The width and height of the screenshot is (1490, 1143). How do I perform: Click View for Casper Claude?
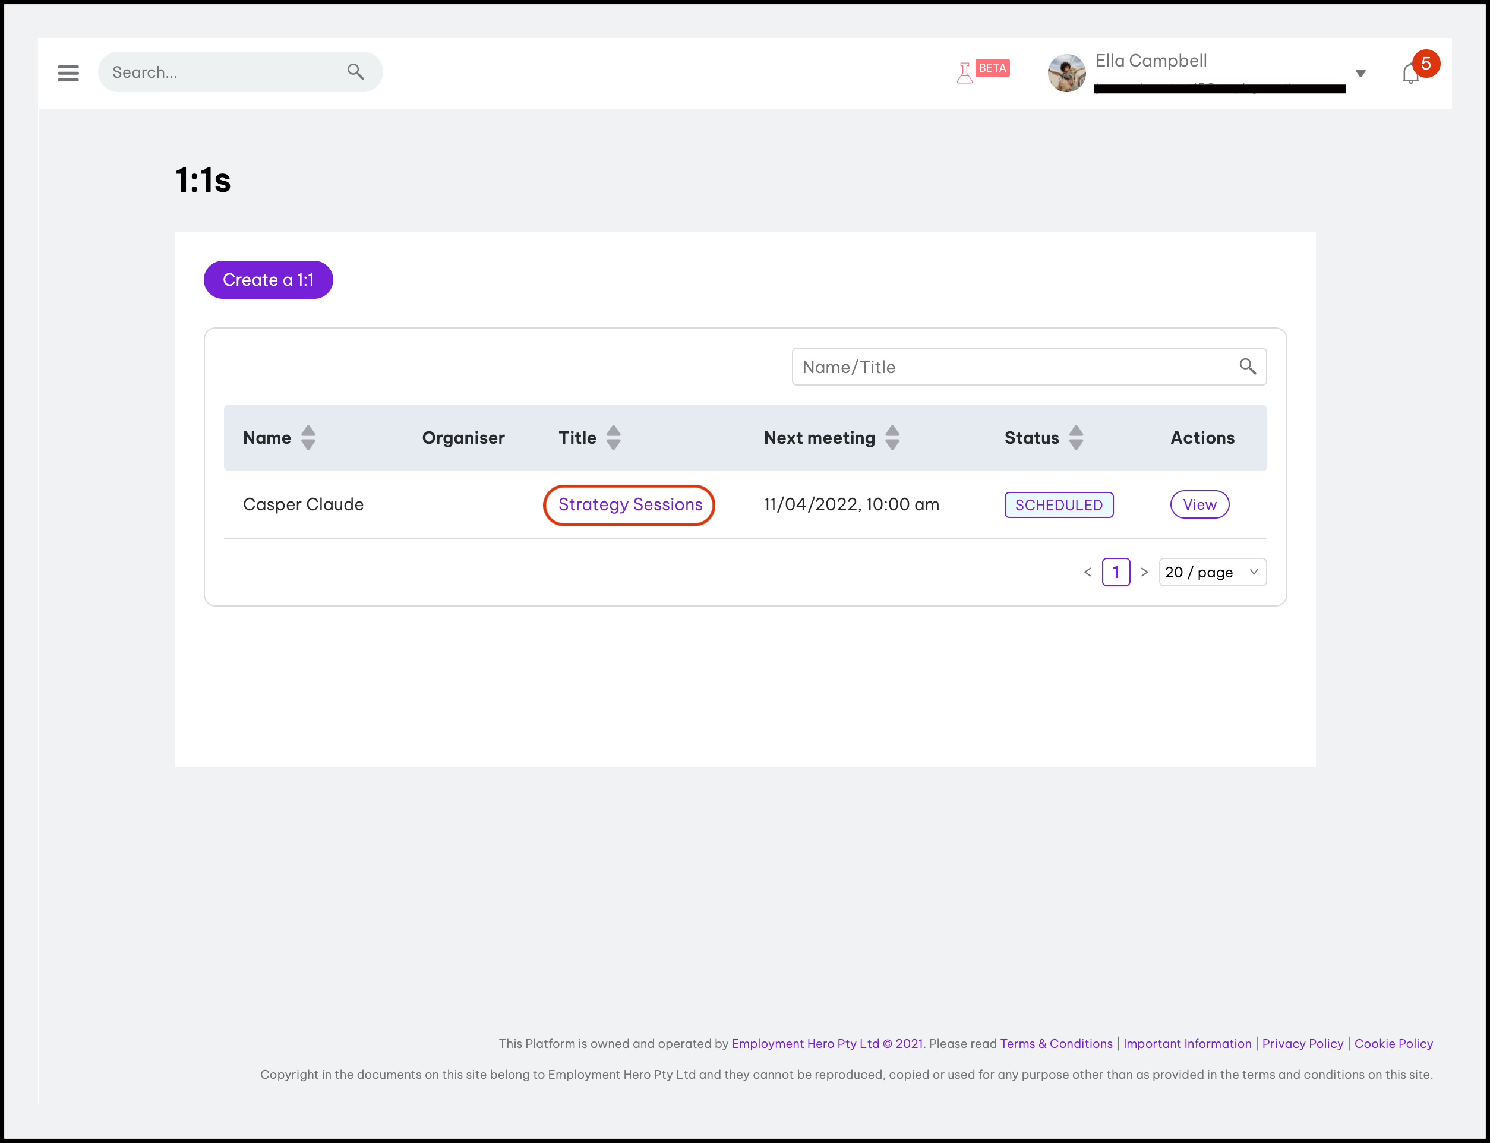(x=1199, y=505)
